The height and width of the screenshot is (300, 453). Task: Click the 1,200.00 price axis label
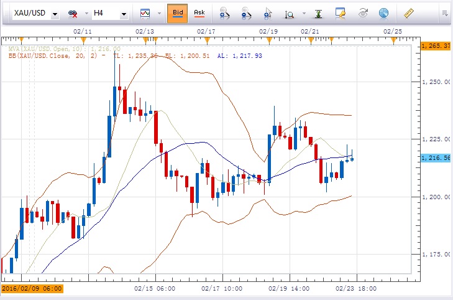click(x=436, y=197)
